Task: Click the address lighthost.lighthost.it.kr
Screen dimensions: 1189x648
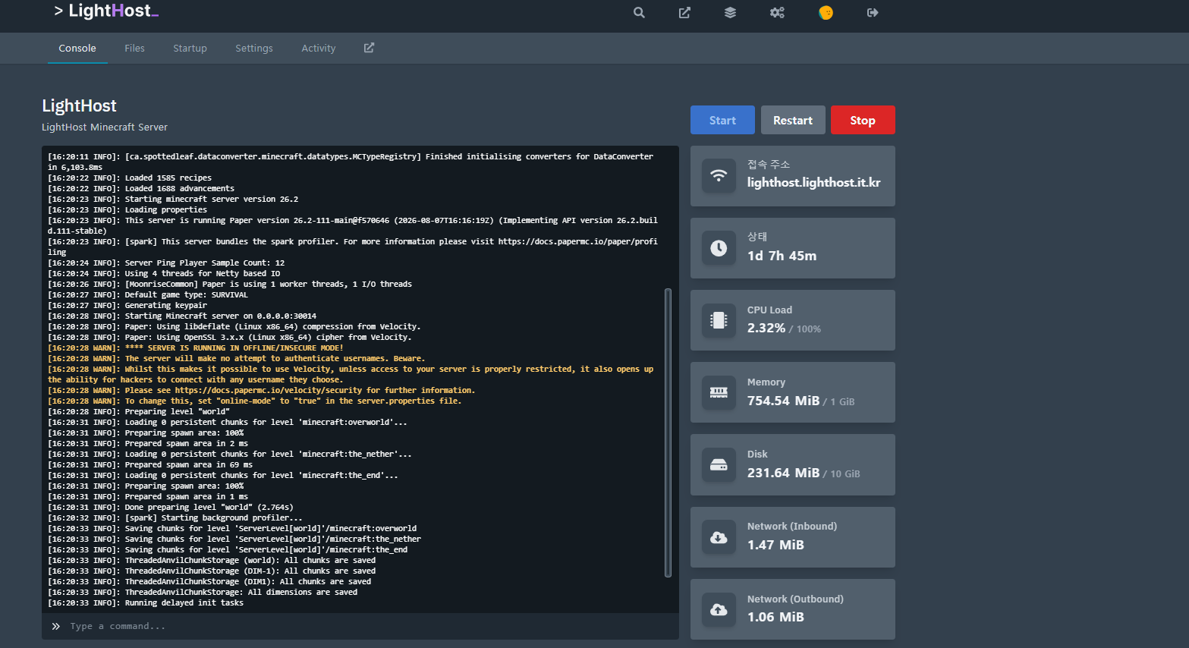Action: click(x=814, y=182)
